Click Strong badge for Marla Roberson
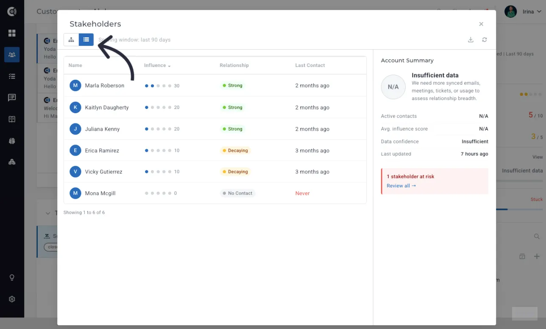Viewport: 546px width, 329px height. click(x=232, y=86)
